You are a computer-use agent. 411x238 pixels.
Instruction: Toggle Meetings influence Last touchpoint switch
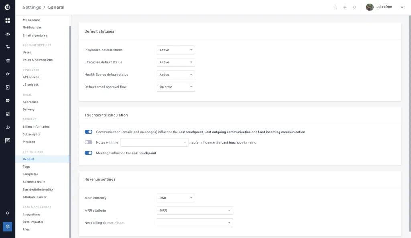point(89,153)
